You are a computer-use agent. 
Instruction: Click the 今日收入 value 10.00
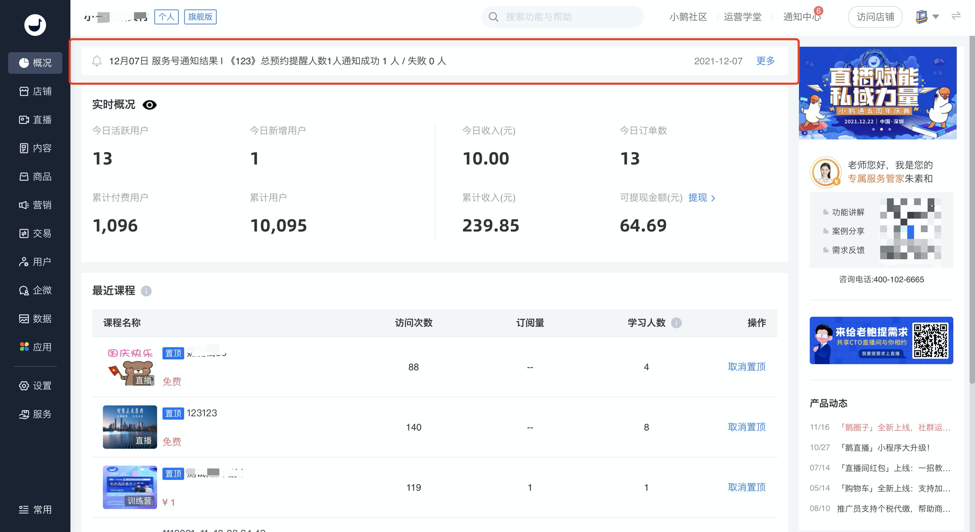click(485, 158)
